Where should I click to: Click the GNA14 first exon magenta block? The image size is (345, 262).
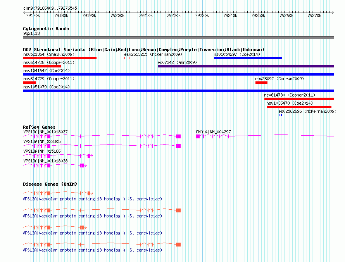point(198,136)
